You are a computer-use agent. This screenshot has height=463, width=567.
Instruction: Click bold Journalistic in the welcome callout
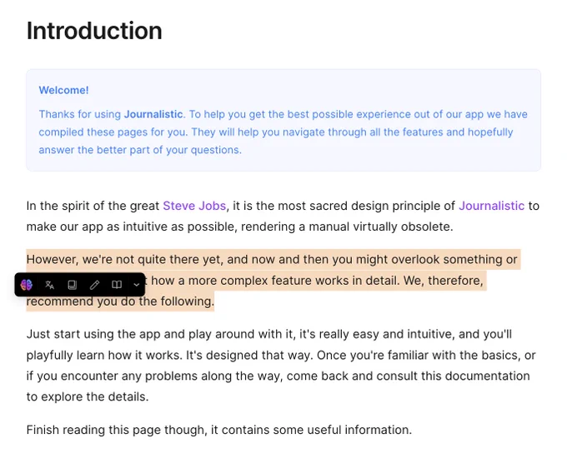point(153,114)
